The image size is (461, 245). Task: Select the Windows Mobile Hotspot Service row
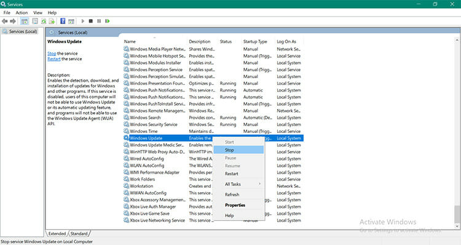(213, 56)
